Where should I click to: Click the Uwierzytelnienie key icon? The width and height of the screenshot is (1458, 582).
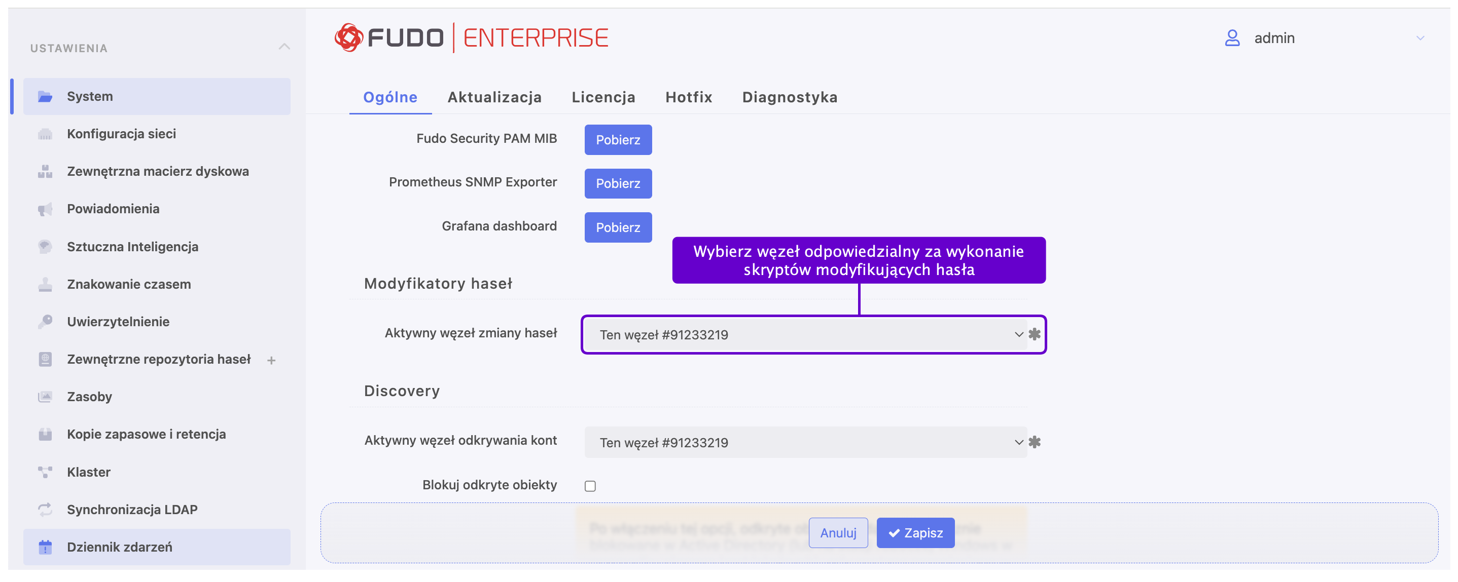45,322
